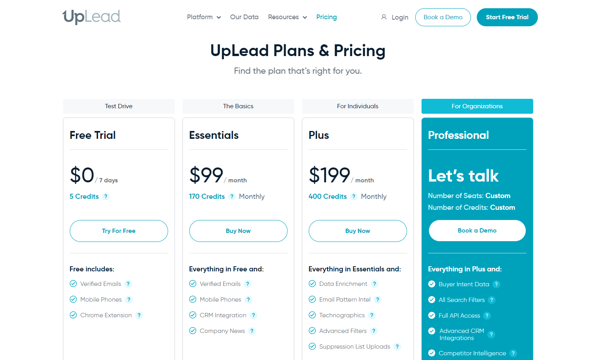Open the help icon beside Suppression List Uploads
The image size is (599, 360).
[x=397, y=347]
